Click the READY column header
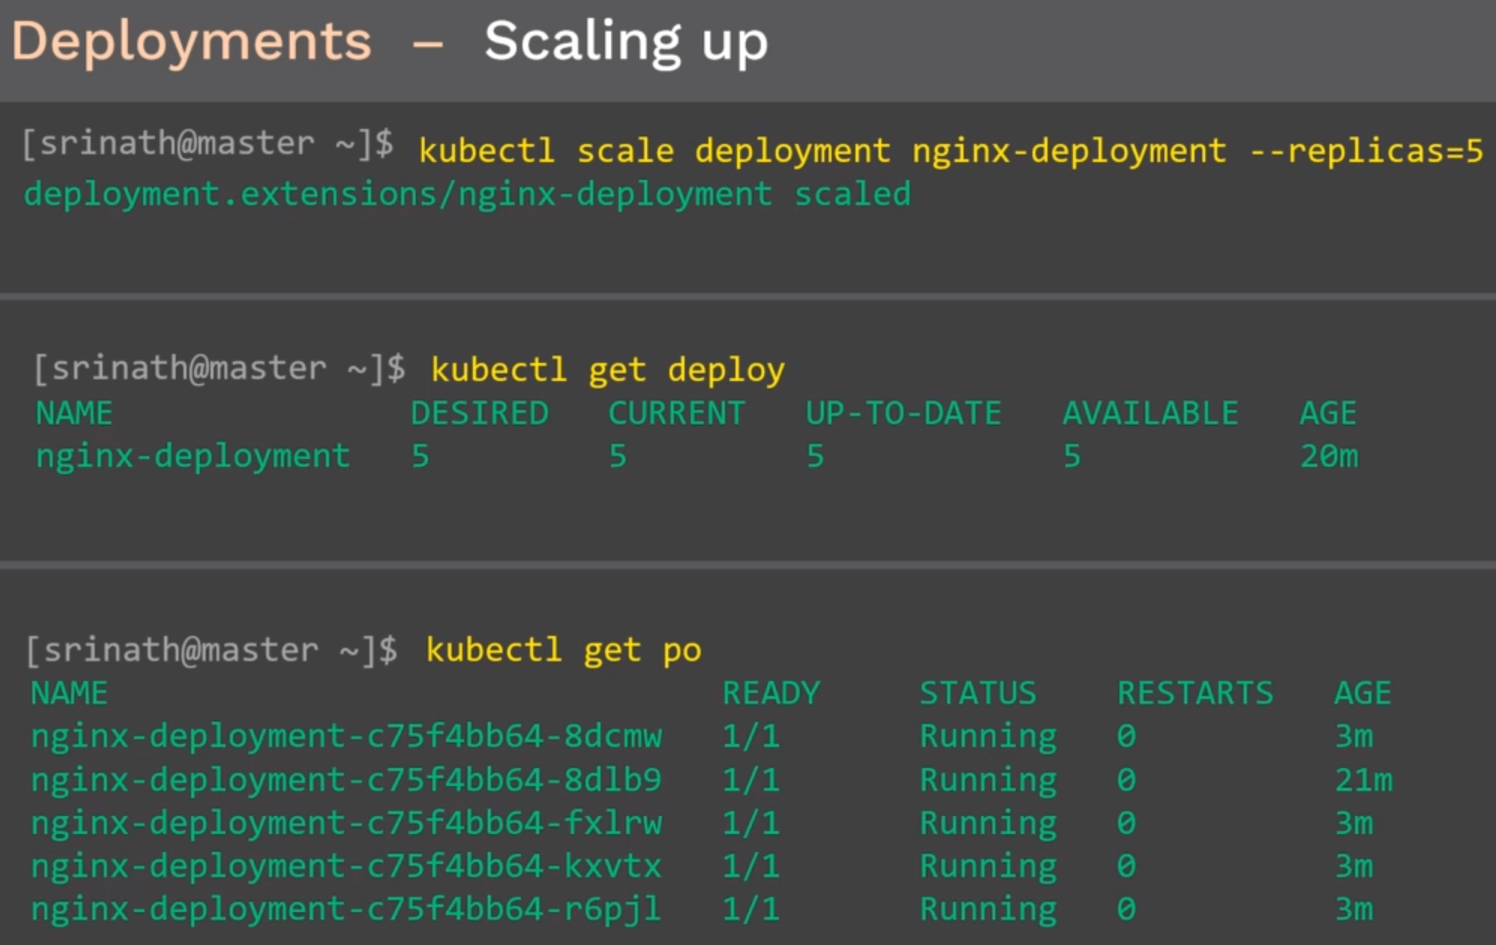The image size is (1496, 945). point(771,693)
